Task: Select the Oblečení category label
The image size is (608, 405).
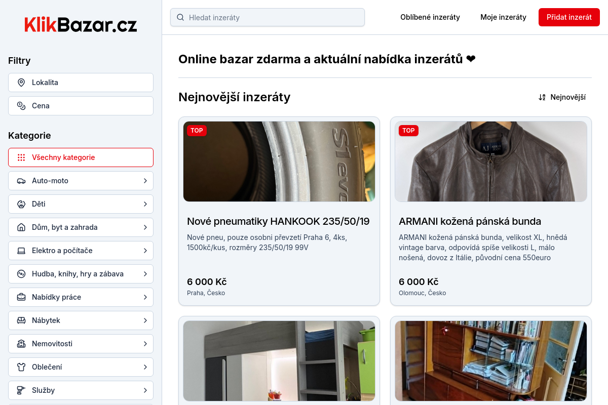Action: pyautogui.click(x=47, y=367)
